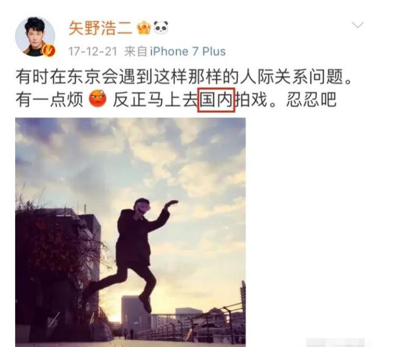Viewport: 402px width, 347px height.
Task: Click the red-boxed 国内 text
Action: point(216,100)
